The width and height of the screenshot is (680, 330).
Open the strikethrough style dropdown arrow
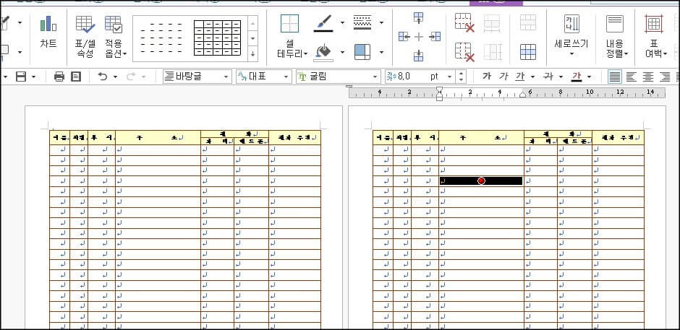(561, 77)
